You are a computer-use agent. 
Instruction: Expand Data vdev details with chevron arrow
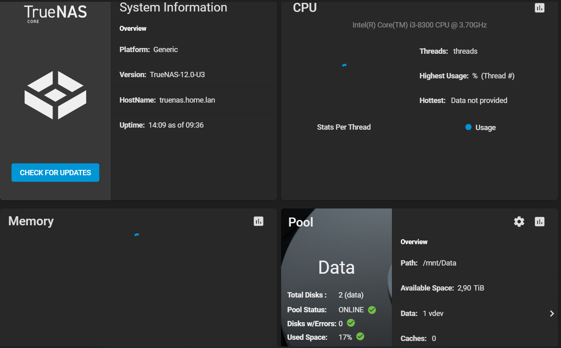tap(552, 314)
